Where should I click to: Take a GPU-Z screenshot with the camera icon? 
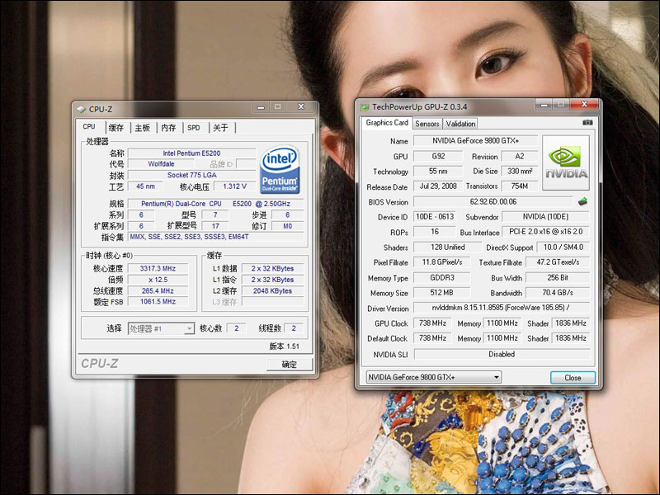pos(587,122)
